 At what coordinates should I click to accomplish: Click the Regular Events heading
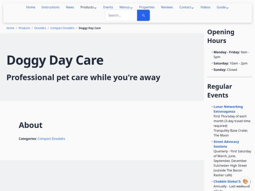pos(220,91)
